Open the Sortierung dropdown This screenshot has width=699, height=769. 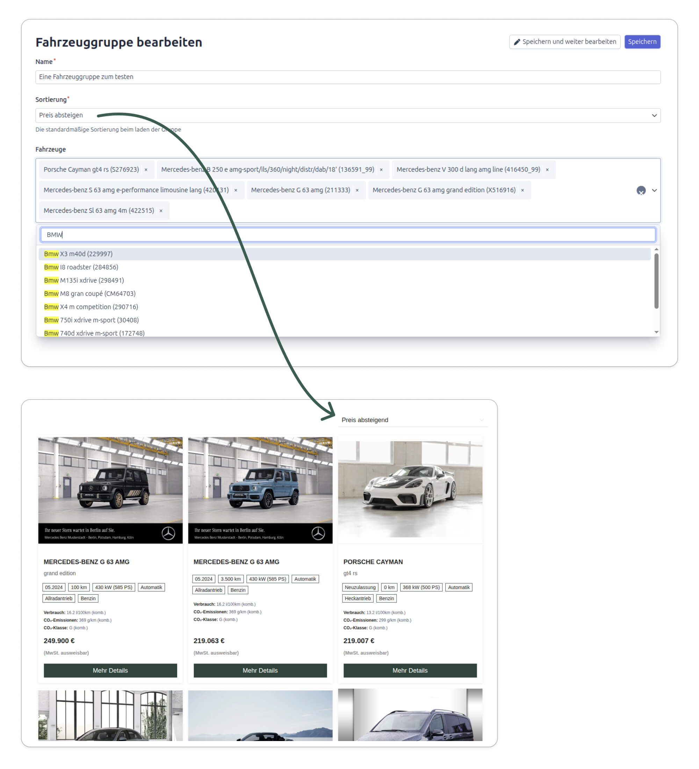[348, 116]
